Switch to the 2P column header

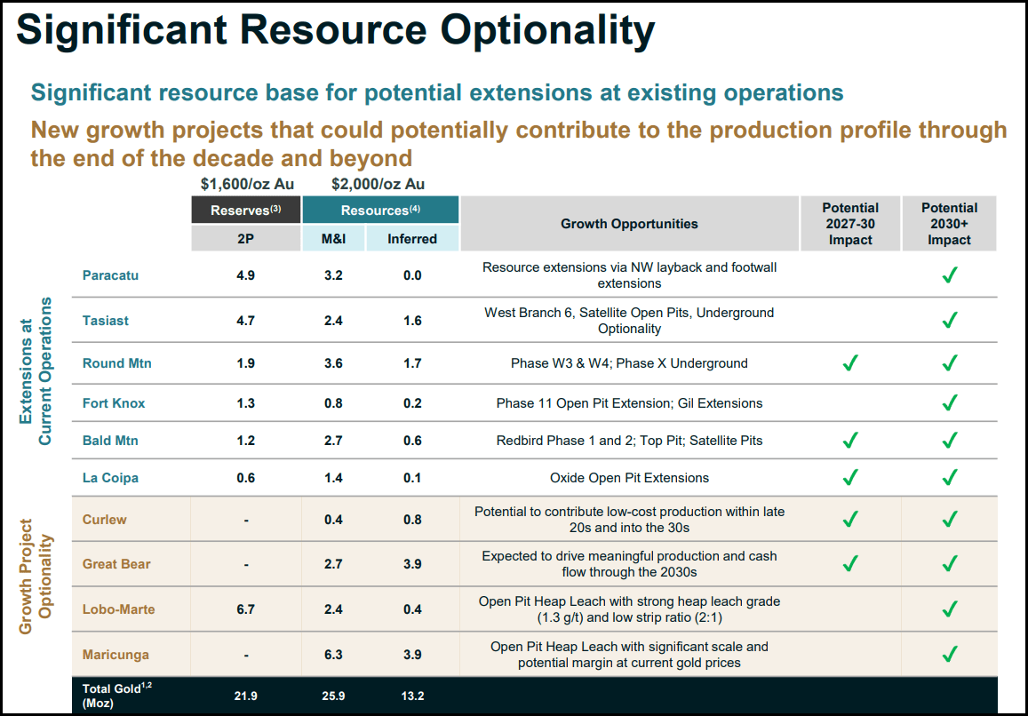(x=244, y=238)
